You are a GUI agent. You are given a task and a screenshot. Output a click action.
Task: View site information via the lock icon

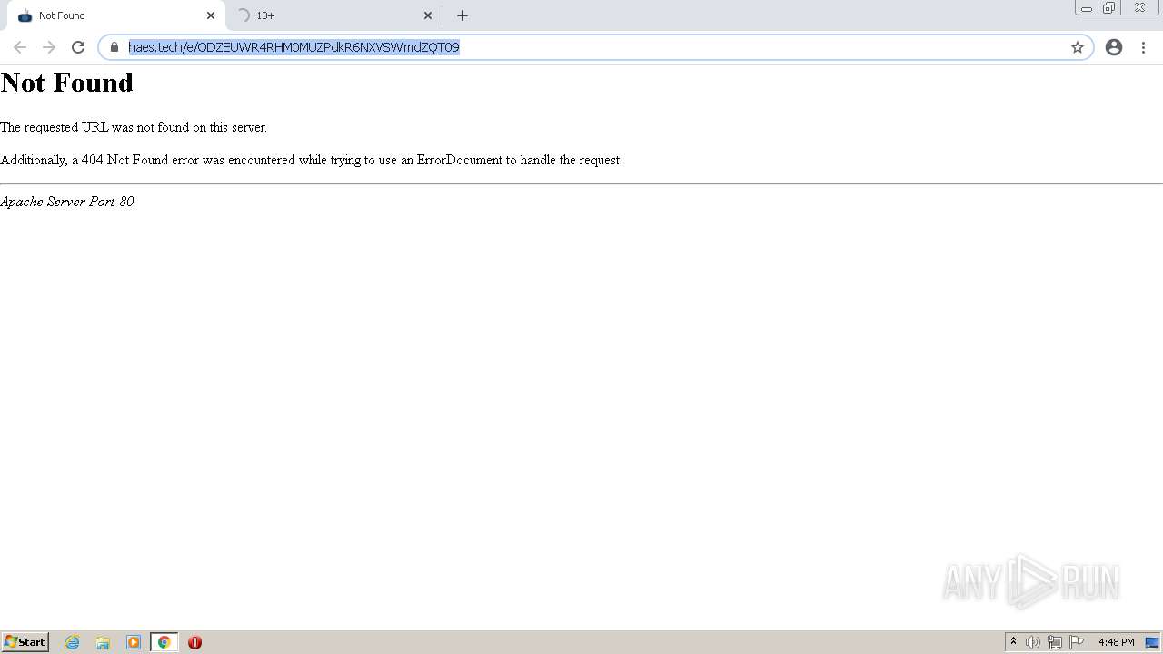(x=114, y=47)
